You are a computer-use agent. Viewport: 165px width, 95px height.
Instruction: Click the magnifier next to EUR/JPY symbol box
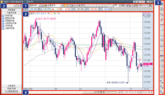pyautogui.click(x=42, y=5)
